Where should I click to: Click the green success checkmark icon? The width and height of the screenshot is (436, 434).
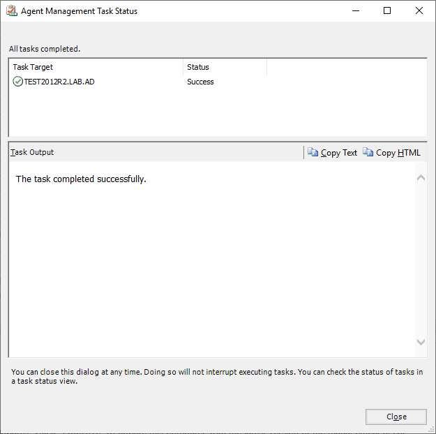click(18, 82)
